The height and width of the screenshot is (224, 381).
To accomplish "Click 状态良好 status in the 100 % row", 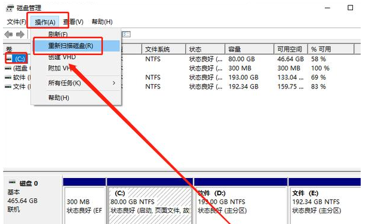I will point(205,68).
